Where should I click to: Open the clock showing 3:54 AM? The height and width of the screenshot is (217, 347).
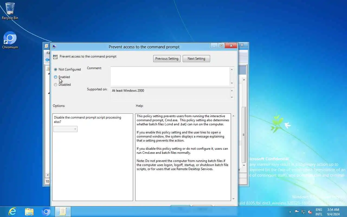[x=333, y=212]
